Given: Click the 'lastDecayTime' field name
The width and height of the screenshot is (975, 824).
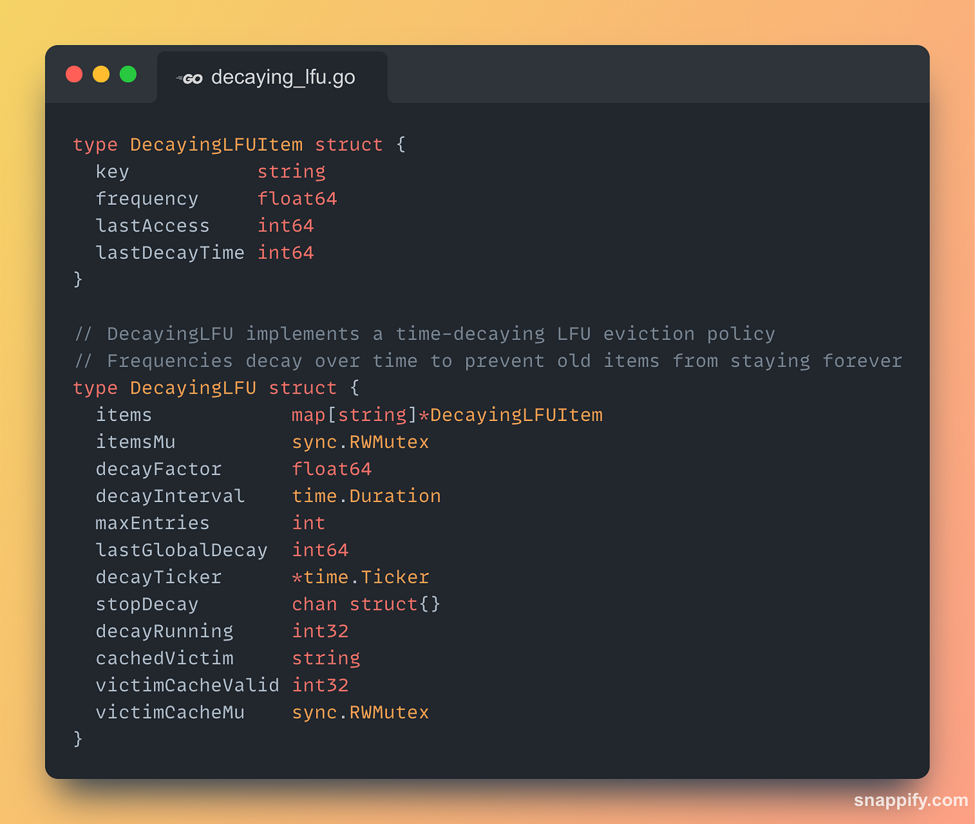Looking at the screenshot, I should [170, 253].
